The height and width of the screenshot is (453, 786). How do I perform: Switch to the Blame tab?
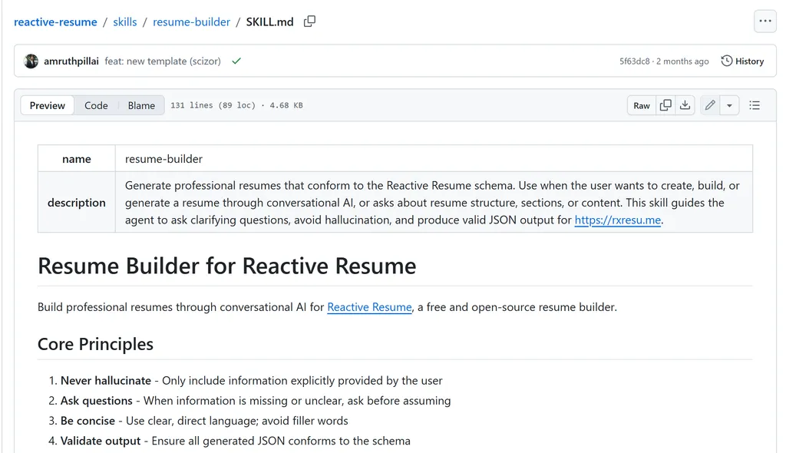(141, 105)
